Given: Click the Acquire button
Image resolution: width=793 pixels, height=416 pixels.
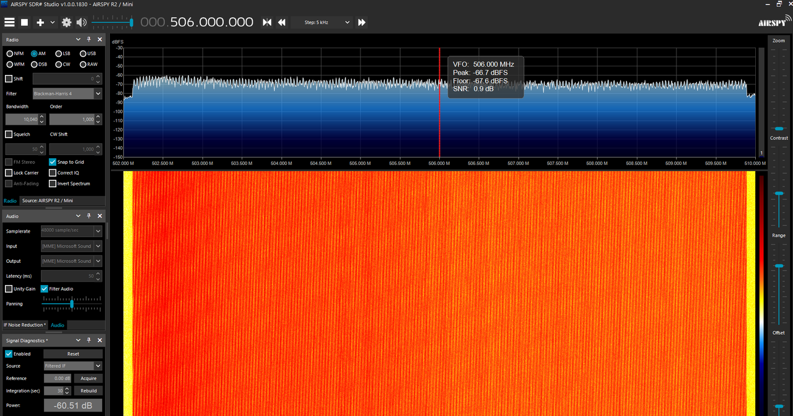Looking at the screenshot, I should 89,378.
